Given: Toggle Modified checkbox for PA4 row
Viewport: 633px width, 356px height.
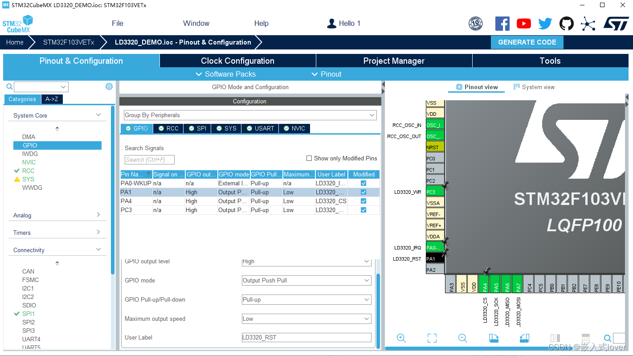Looking at the screenshot, I should [363, 201].
